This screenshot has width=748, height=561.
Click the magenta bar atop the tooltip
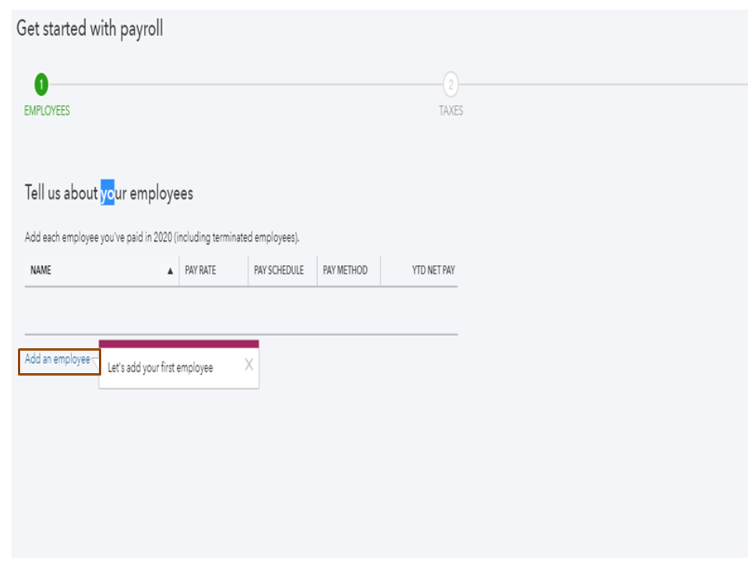178,344
